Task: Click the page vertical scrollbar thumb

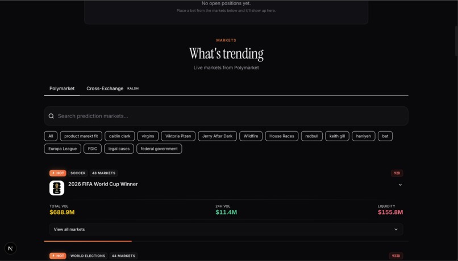Action: tap(456, 41)
